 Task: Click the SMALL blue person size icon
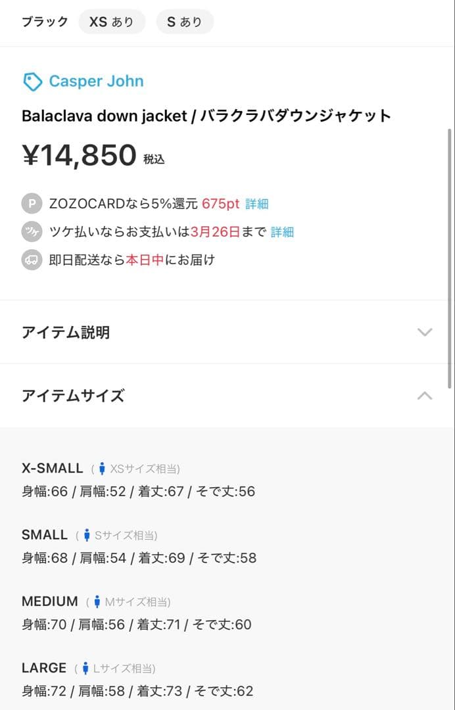[86, 535]
